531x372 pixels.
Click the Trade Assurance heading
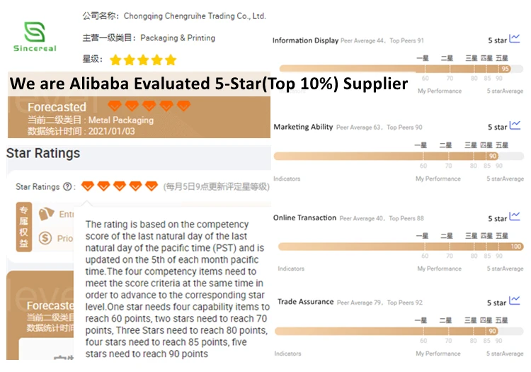pyautogui.click(x=305, y=302)
